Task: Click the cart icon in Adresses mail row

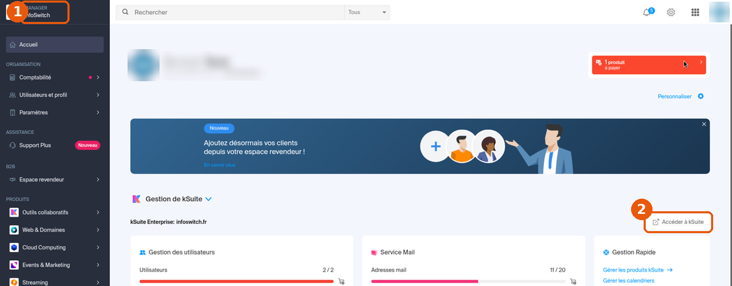Action: tap(573, 281)
